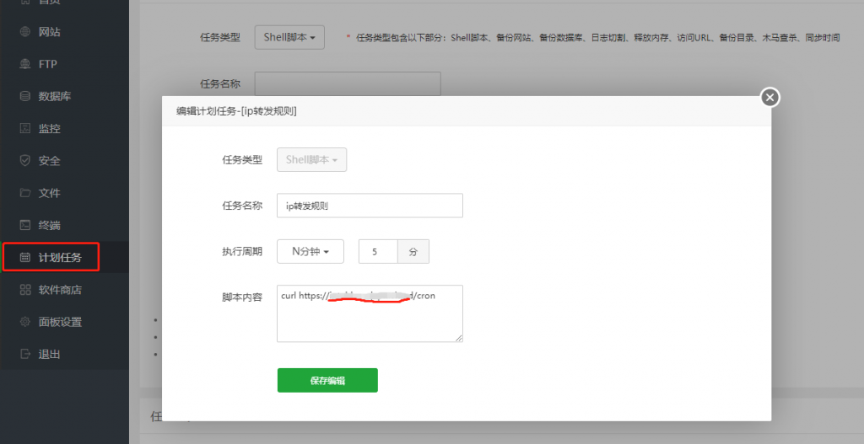Click the terminal icon beside 终端
Screen dimensions: 864x444
(x=25, y=225)
